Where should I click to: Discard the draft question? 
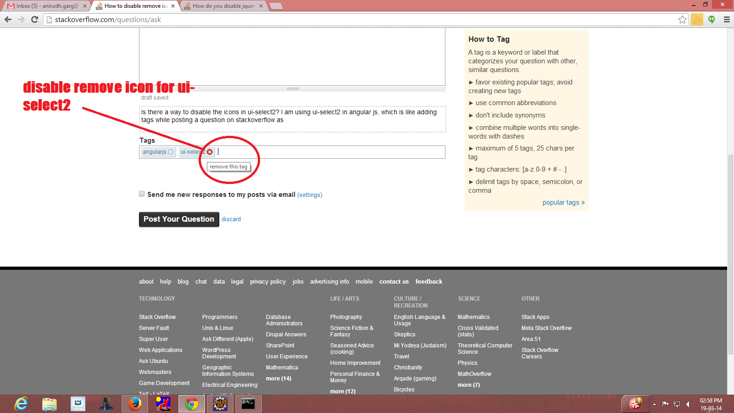coord(231,219)
